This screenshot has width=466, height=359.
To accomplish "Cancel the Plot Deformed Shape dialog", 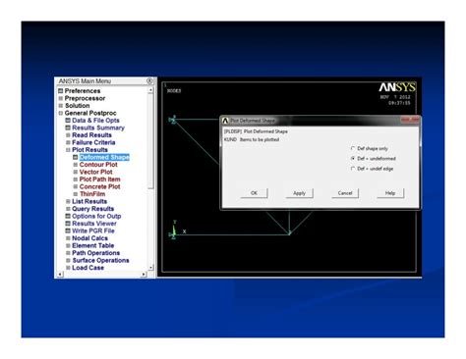I will coord(345,193).
